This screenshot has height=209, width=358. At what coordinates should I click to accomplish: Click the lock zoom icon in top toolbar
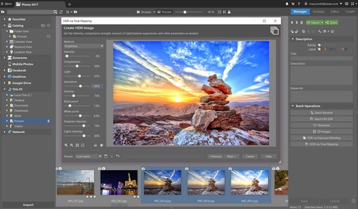click(x=229, y=12)
